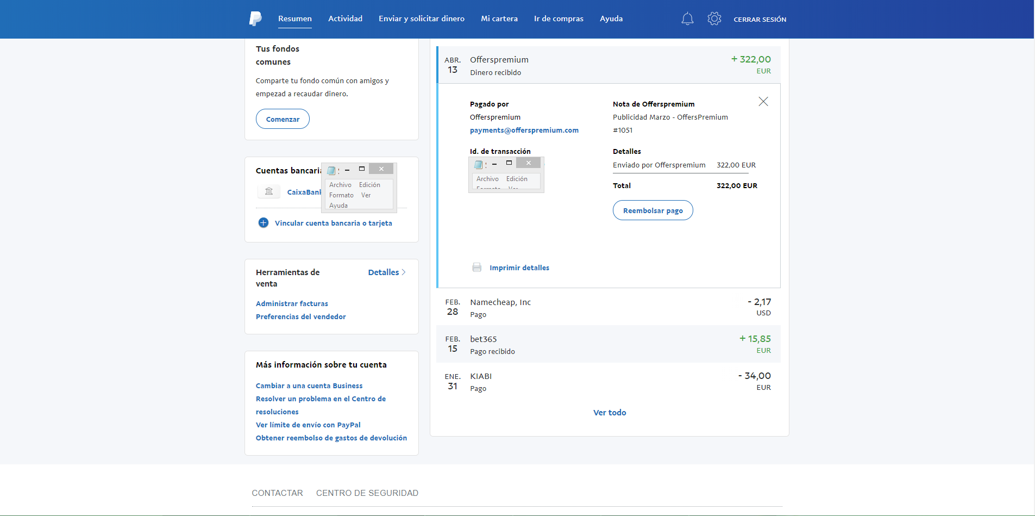Maximize the Notepad window over Cuentas bancarias
This screenshot has width=1035, height=516.
(x=362, y=169)
